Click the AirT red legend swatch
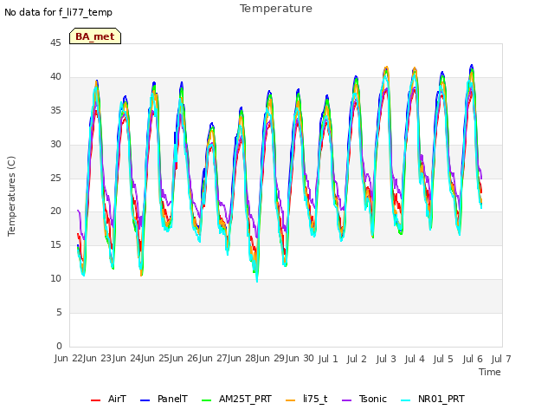554x416 pixels. 95,400
